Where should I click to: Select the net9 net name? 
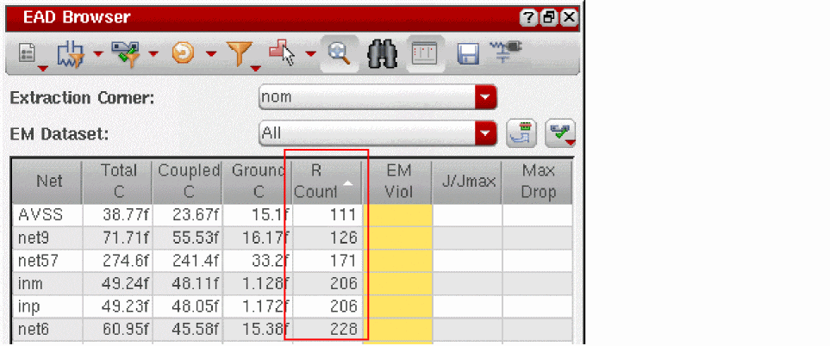[x=32, y=238]
